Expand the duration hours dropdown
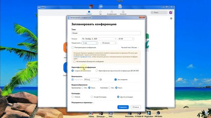This screenshot has height=118, width=211. (90, 43)
